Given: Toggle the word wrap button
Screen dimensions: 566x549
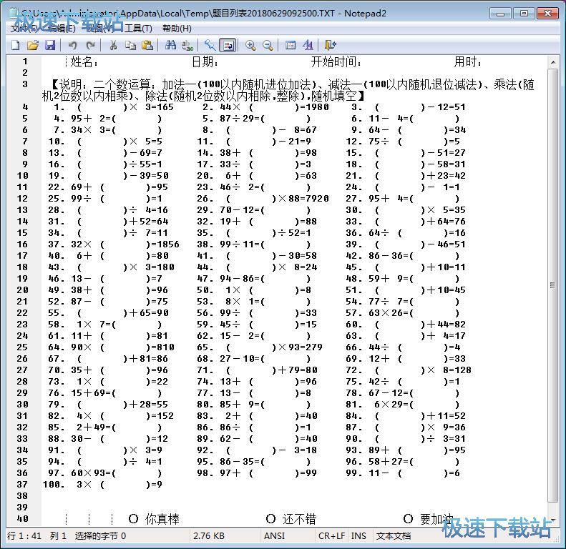Looking at the screenshot, I should 228,45.
